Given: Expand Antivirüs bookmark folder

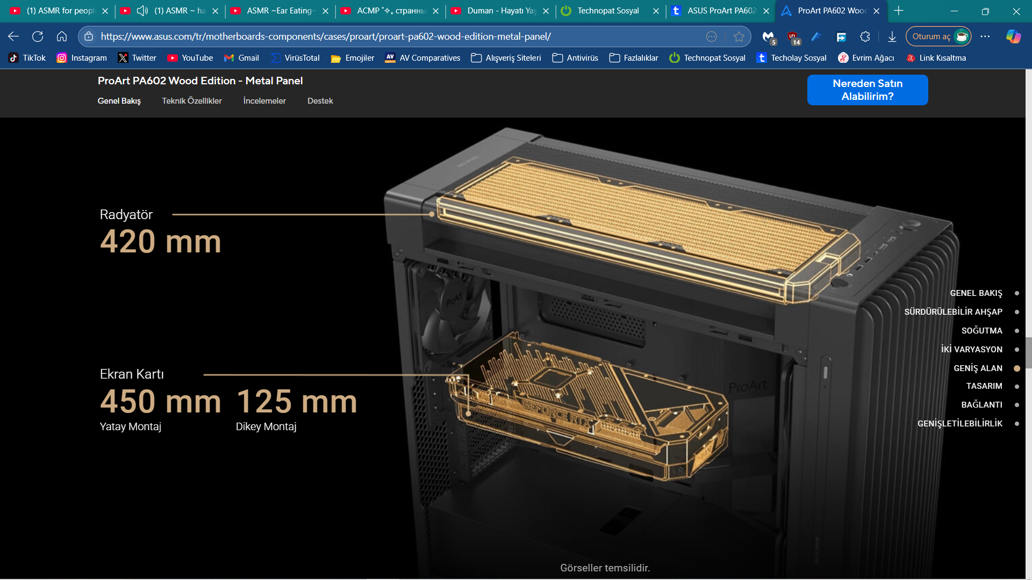Looking at the screenshot, I should tap(575, 58).
